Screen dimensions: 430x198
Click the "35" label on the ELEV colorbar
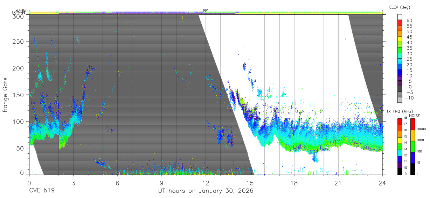[x=409, y=48]
